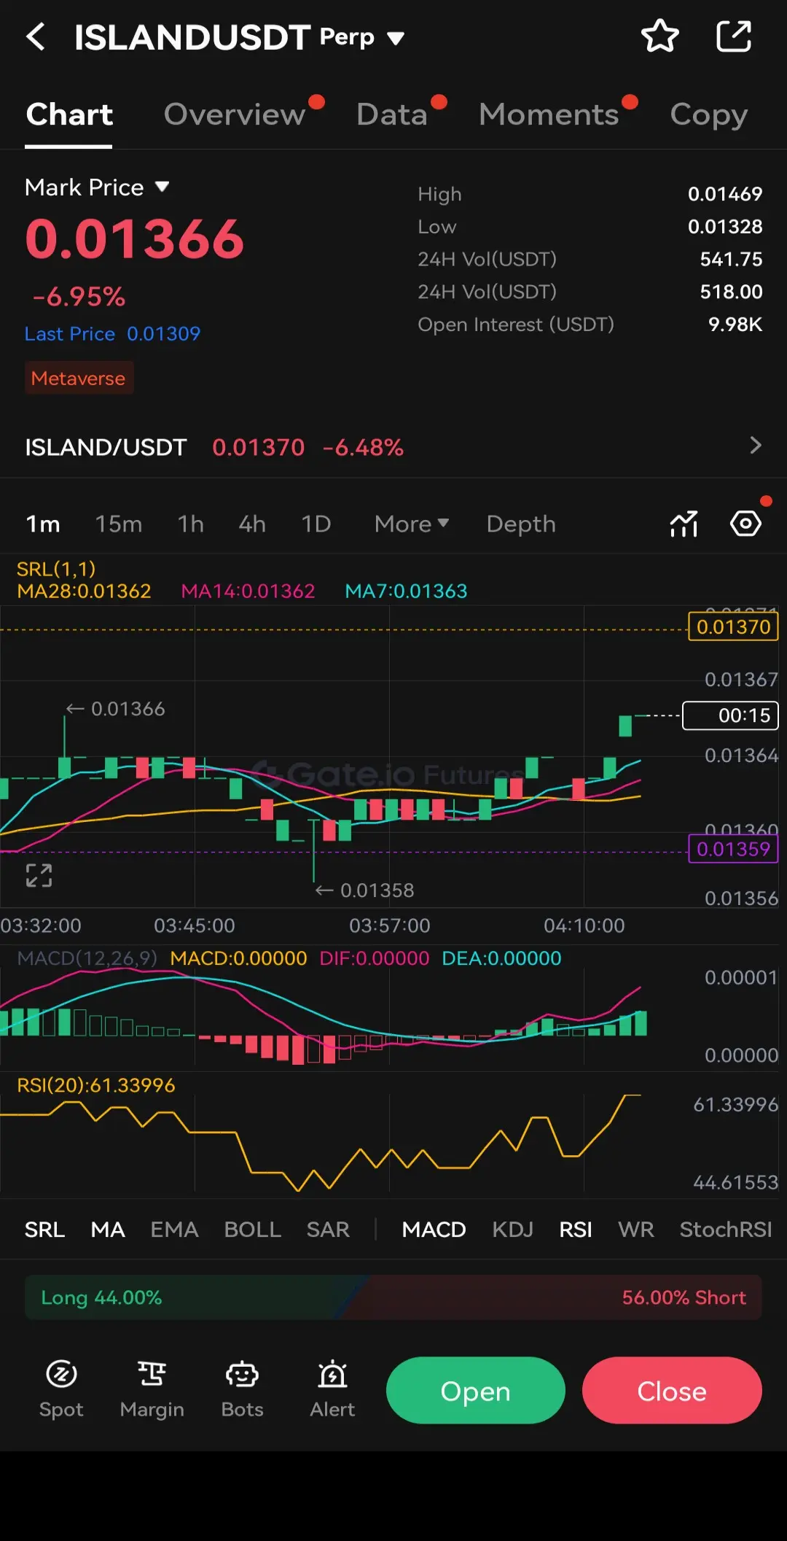
Task: Tap the Open Interest (USDT) row
Action: click(590, 325)
